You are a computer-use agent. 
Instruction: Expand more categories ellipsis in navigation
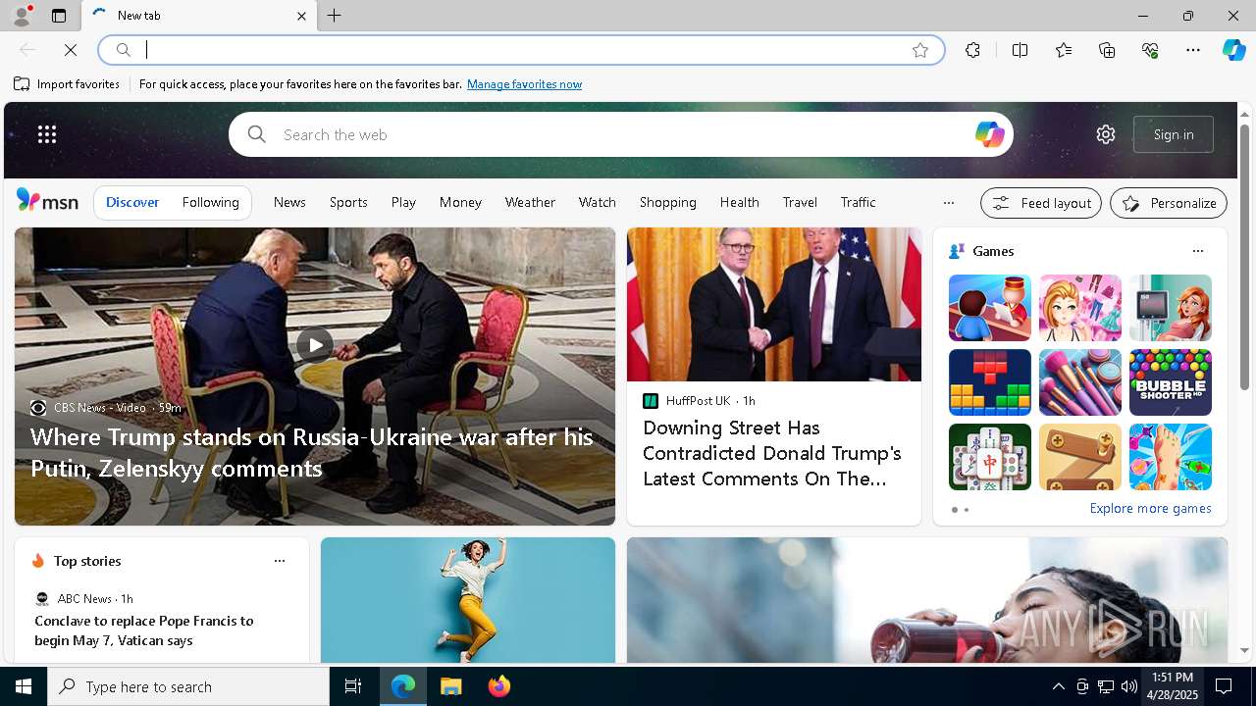click(x=948, y=203)
